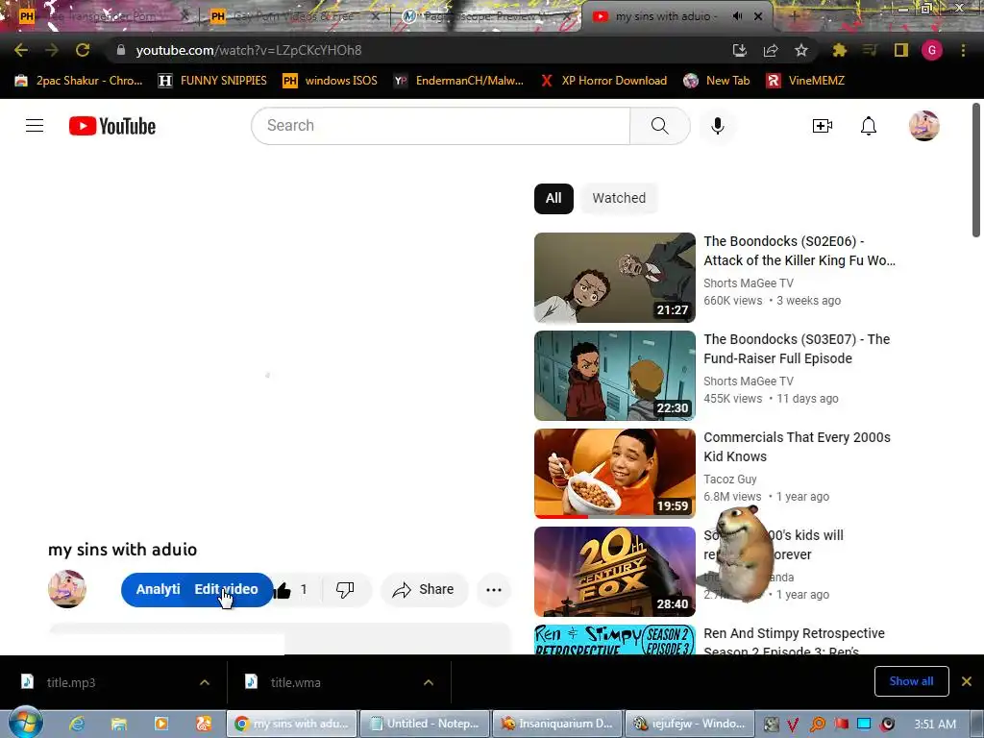Click the install app icon in address bar
The width and height of the screenshot is (984, 738).
point(740,50)
